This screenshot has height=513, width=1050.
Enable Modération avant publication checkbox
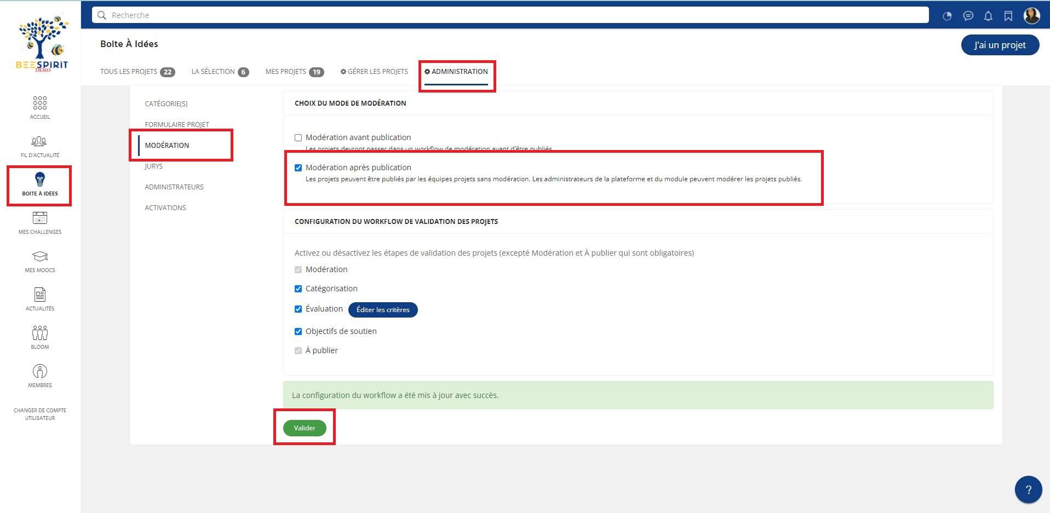click(x=299, y=137)
